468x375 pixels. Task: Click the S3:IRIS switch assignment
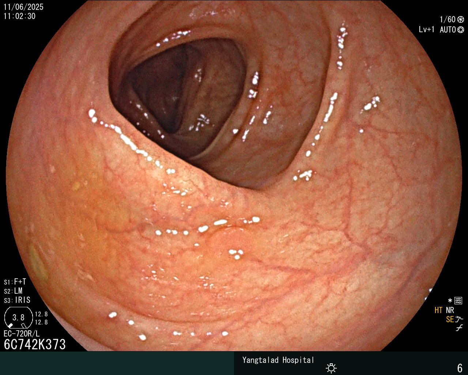pos(17,300)
